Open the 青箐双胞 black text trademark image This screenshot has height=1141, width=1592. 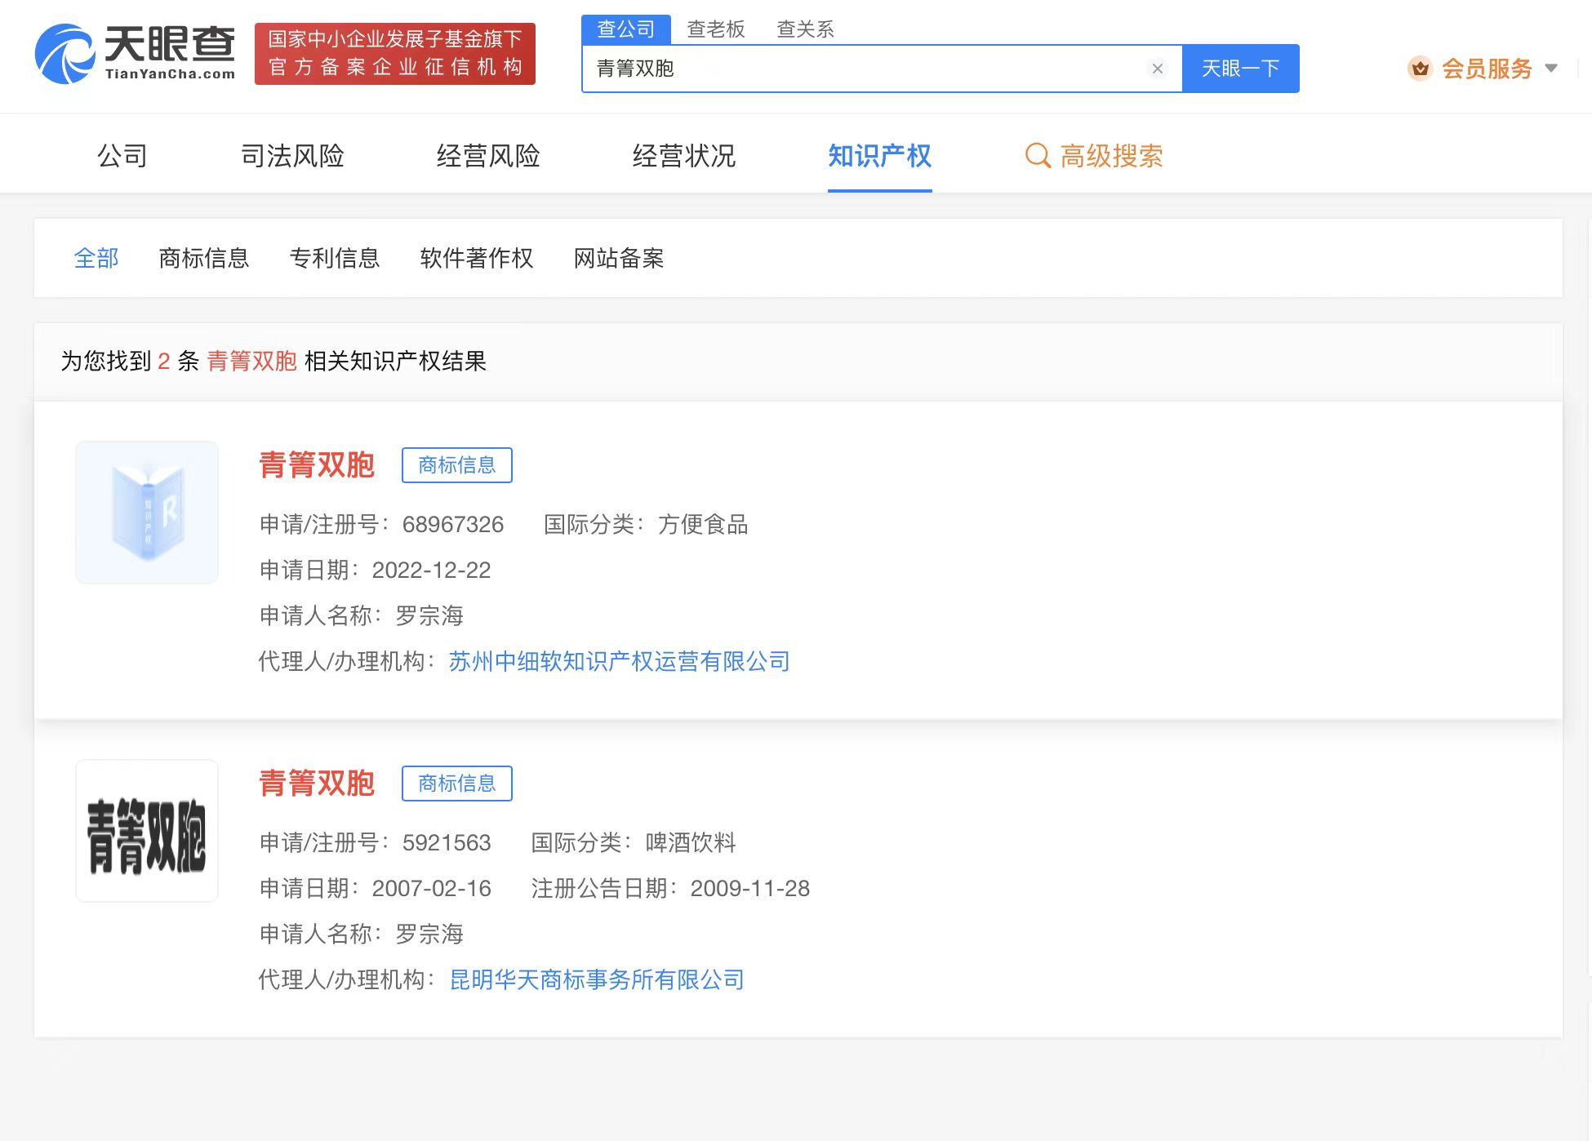coord(147,831)
